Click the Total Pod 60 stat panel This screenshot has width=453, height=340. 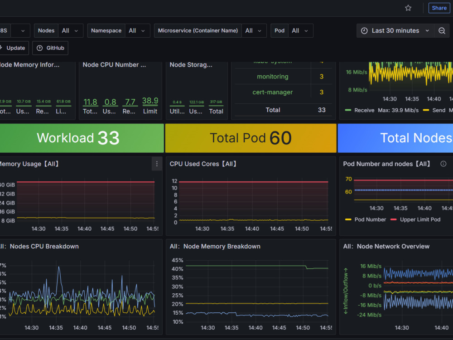[251, 138]
